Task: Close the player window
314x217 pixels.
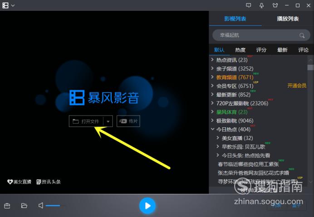Action: click(x=309, y=5)
